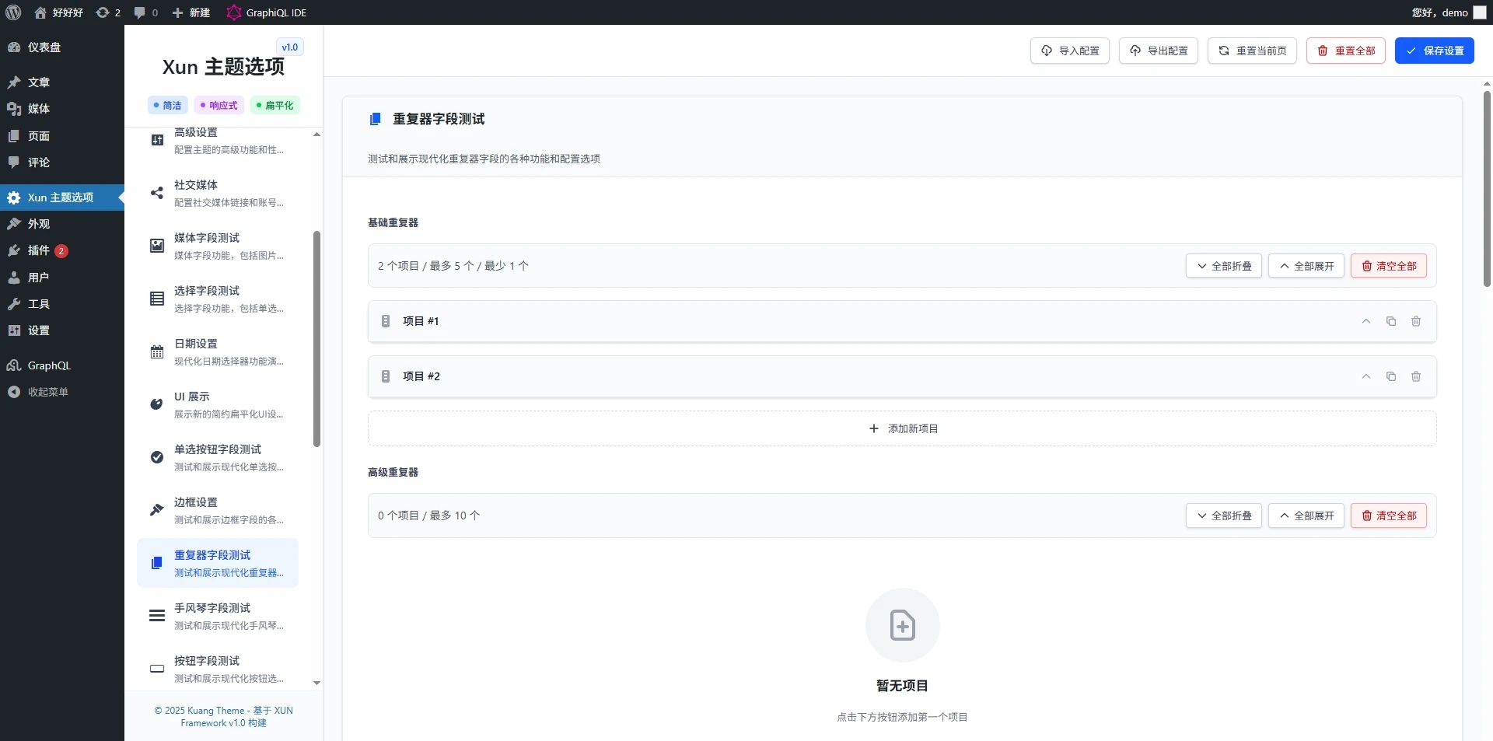Click the 简洁 tag badge
Viewport: 1493px width, 741px height.
point(167,105)
